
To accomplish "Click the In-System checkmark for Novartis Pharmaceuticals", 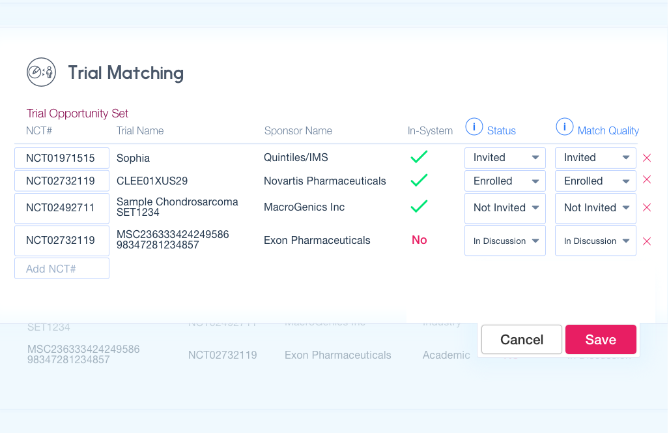I will (419, 180).
